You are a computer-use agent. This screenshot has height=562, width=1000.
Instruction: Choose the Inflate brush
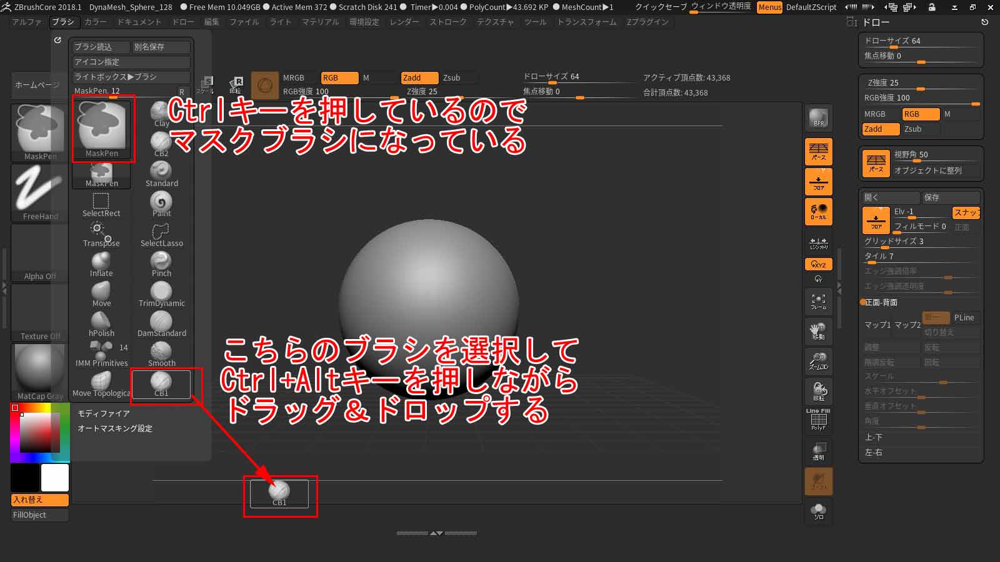point(101,264)
